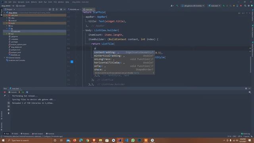The image size is (254, 143).
Task: Open the File menu
Action: [6, 2]
